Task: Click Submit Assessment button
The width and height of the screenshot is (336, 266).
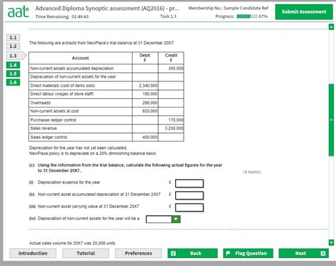Action: point(304,12)
